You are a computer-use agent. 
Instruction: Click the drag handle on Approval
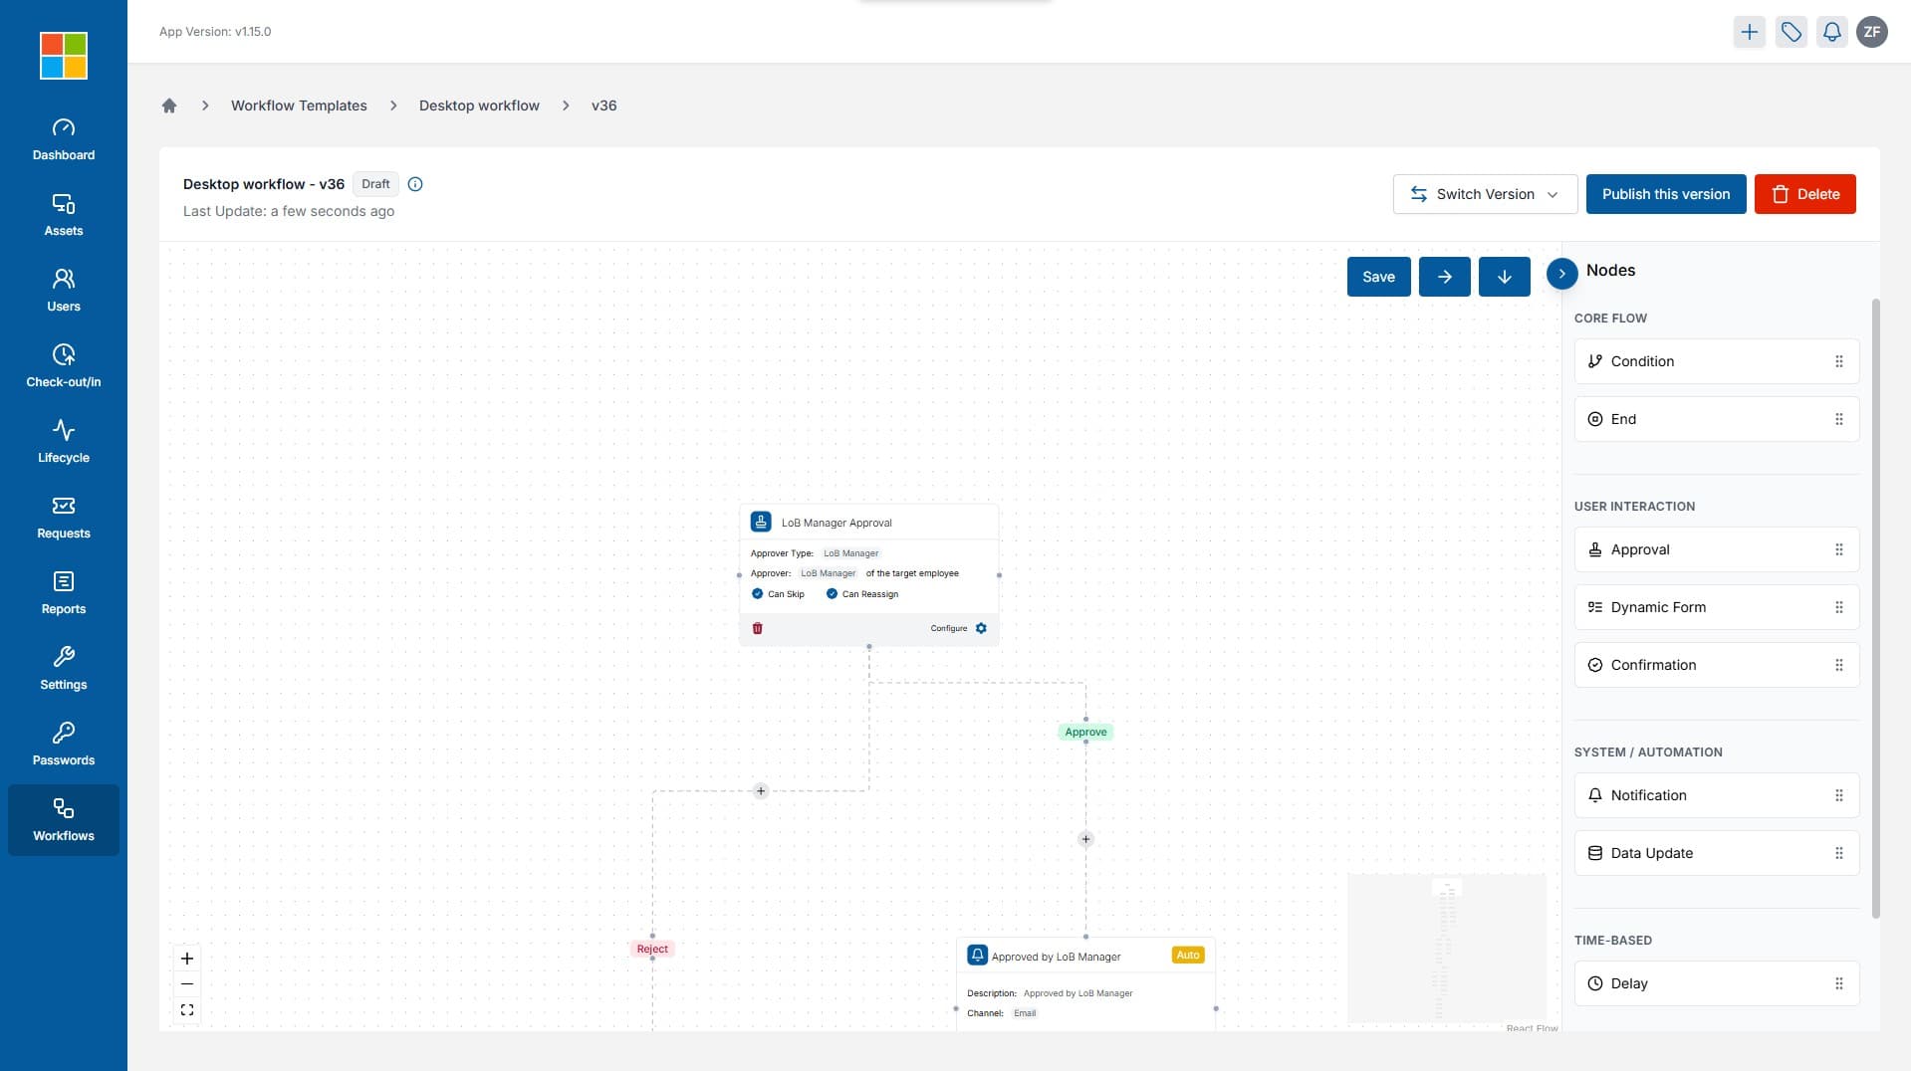(1839, 549)
